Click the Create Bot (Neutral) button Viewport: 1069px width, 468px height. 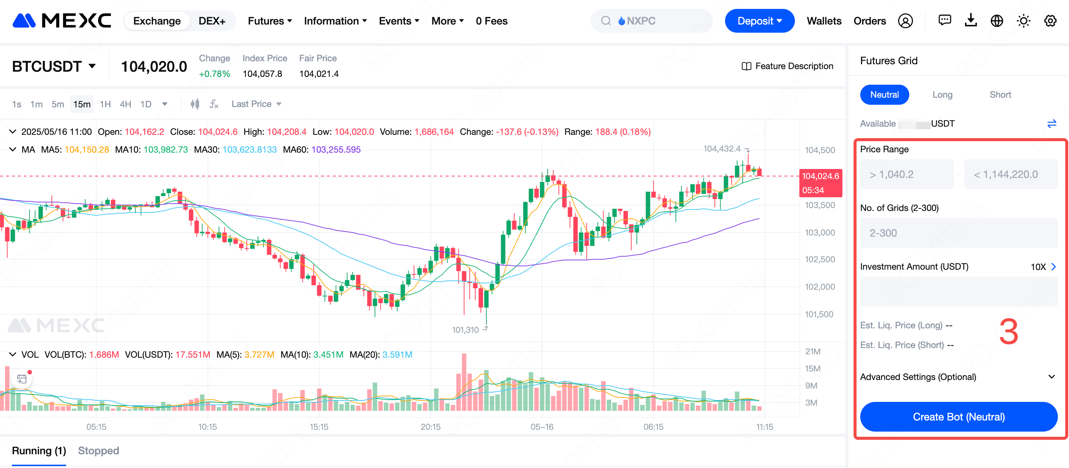[x=959, y=416]
